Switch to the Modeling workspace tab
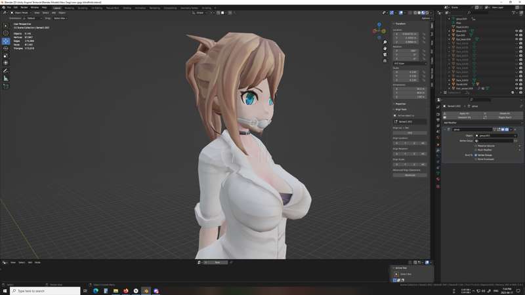This screenshot has width=525, height=295. pyautogui.click(x=69, y=8)
